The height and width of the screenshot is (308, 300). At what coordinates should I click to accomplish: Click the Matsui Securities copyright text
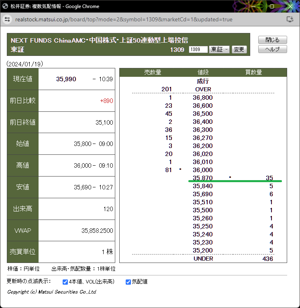(x=52, y=292)
